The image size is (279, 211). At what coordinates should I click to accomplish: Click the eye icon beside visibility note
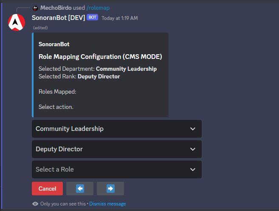click(35, 204)
